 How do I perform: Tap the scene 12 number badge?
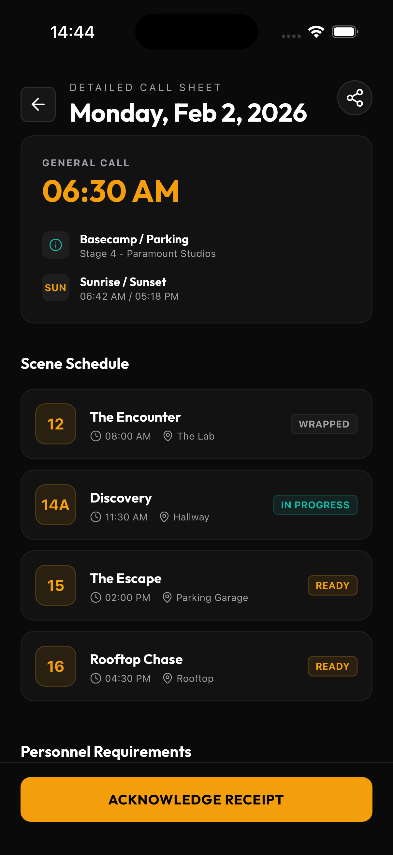[56, 424]
